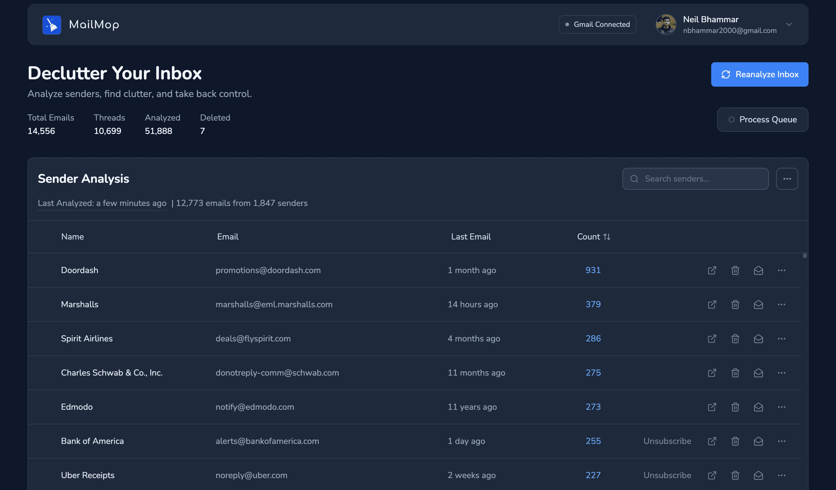Click the Reanalyze Inbox button
This screenshot has width=836, height=490.
(x=760, y=74)
